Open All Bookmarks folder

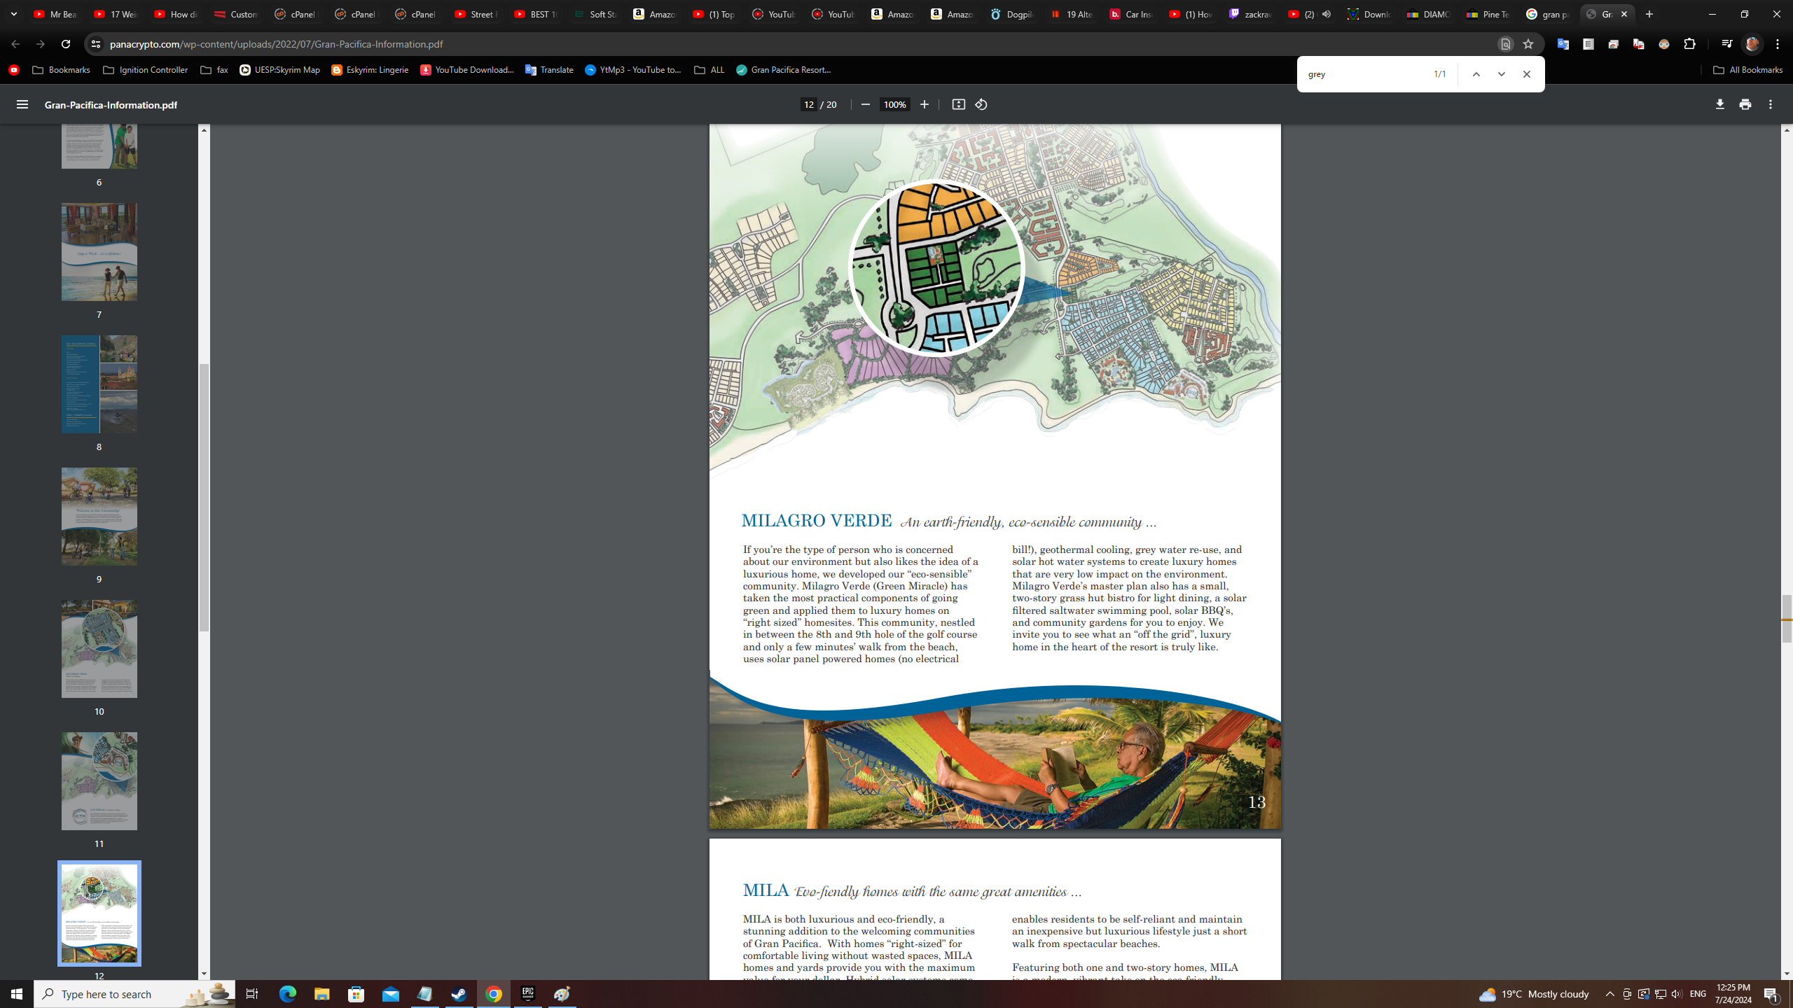(x=1747, y=70)
